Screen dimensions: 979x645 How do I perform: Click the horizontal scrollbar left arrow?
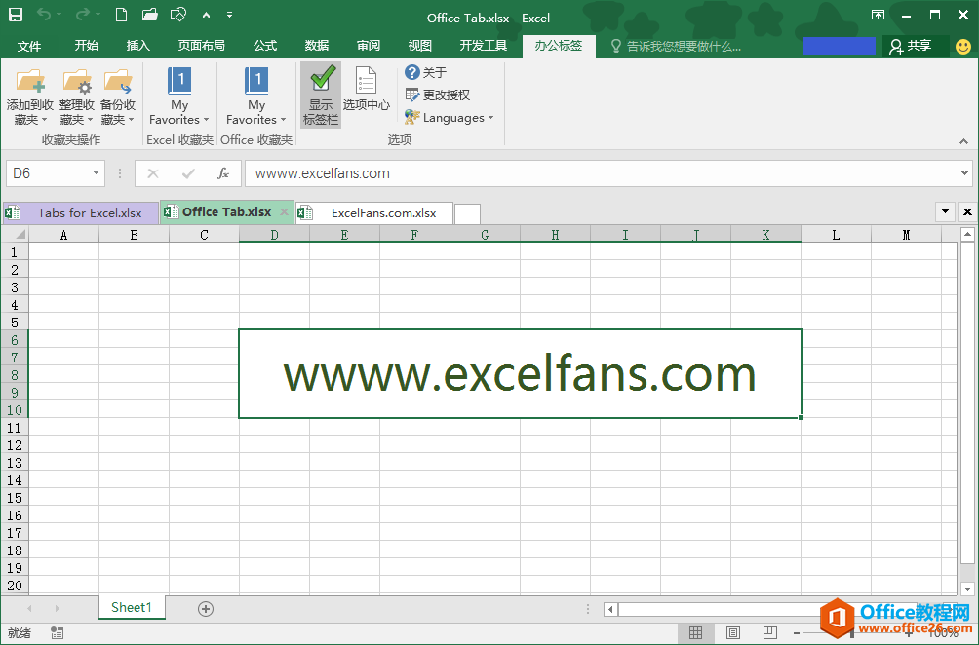611,609
